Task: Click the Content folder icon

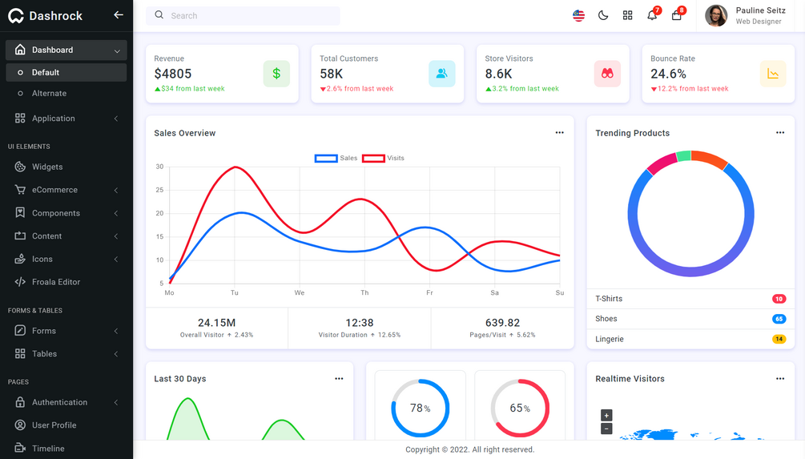Action: tap(20, 236)
